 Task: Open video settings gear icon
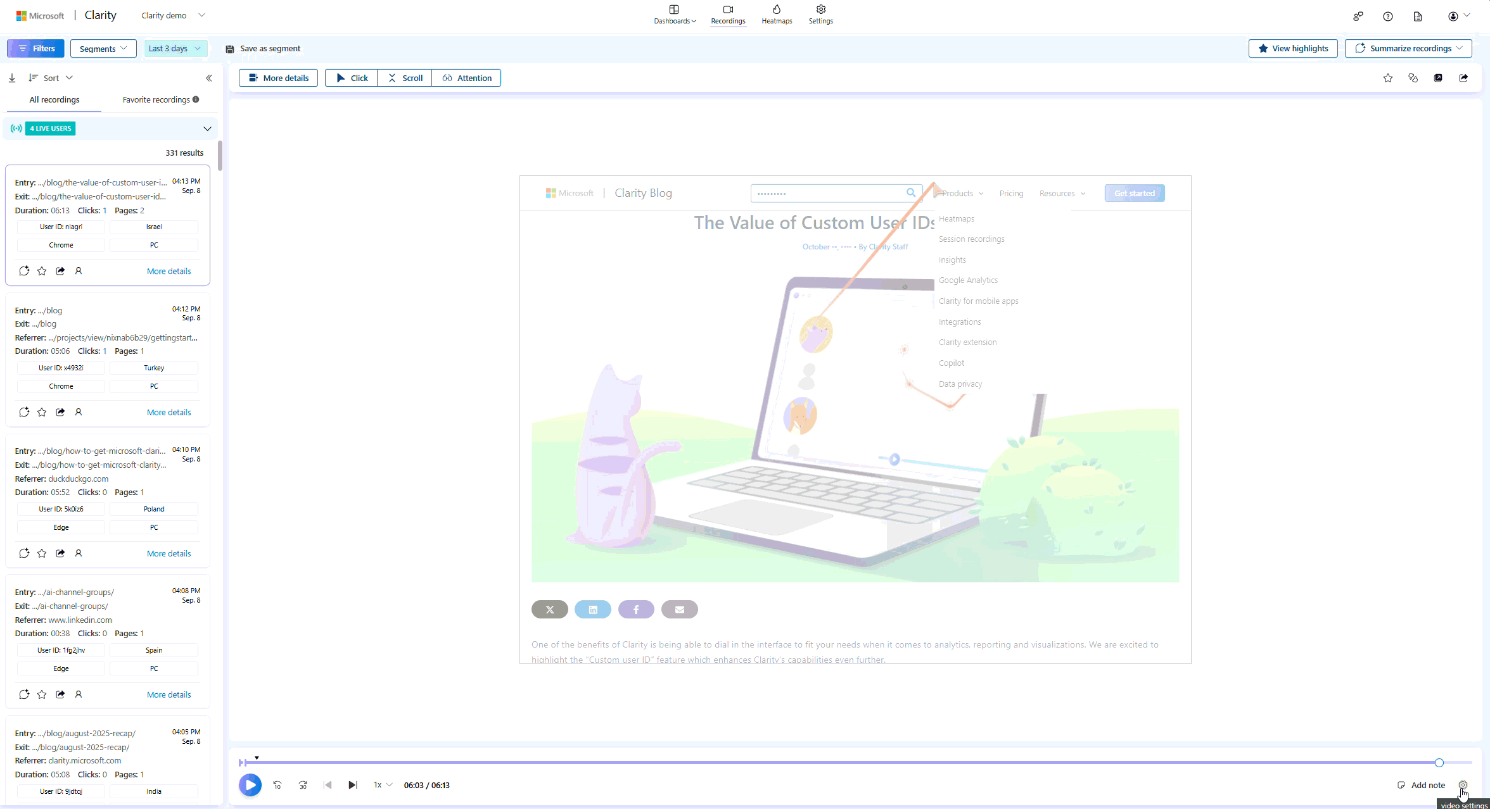pyautogui.click(x=1463, y=785)
